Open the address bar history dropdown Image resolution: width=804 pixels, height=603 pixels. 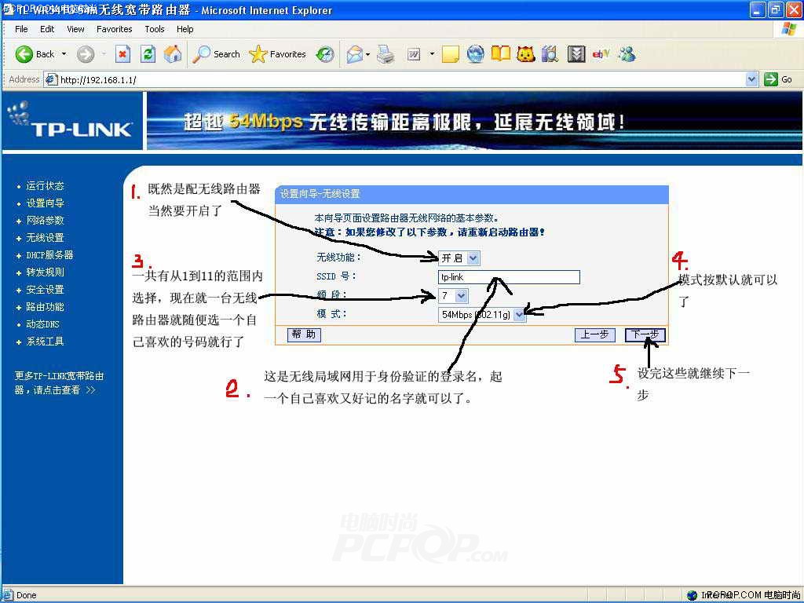pos(751,79)
